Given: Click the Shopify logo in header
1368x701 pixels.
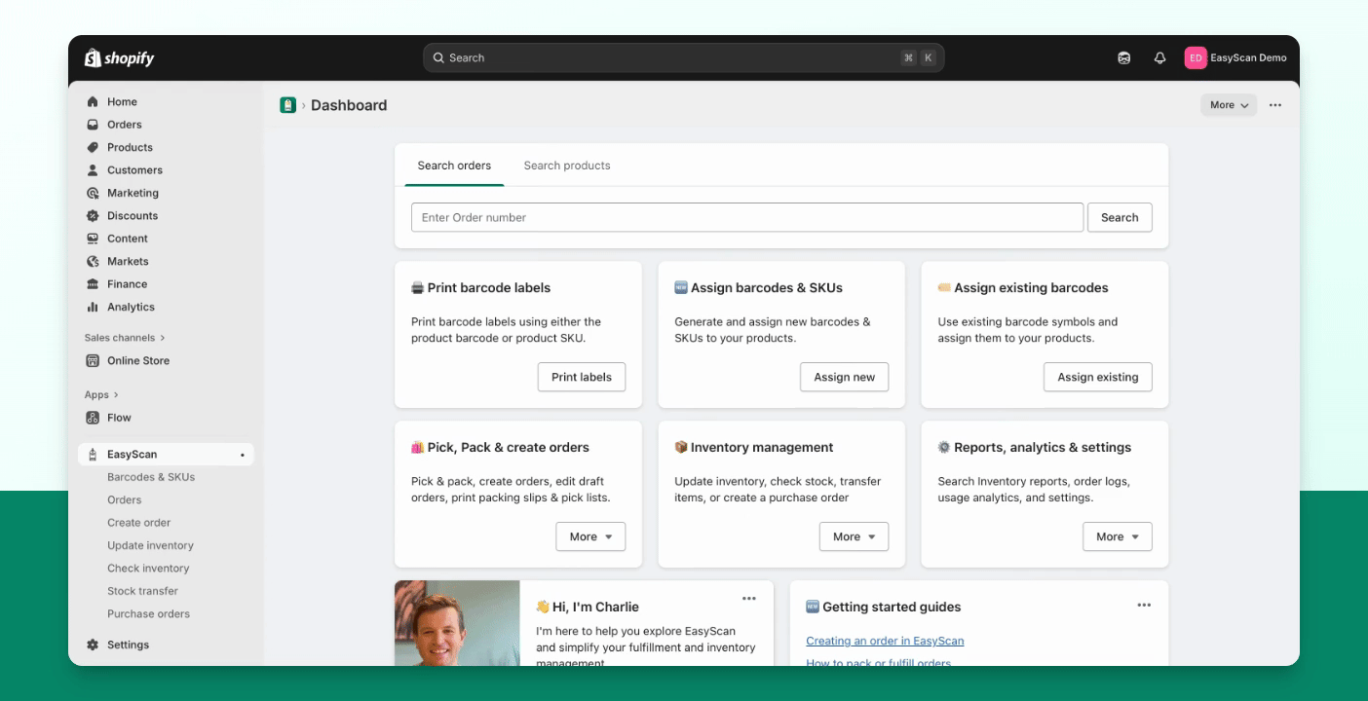Looking at the screenshot, I should click(x=119, y=58).
